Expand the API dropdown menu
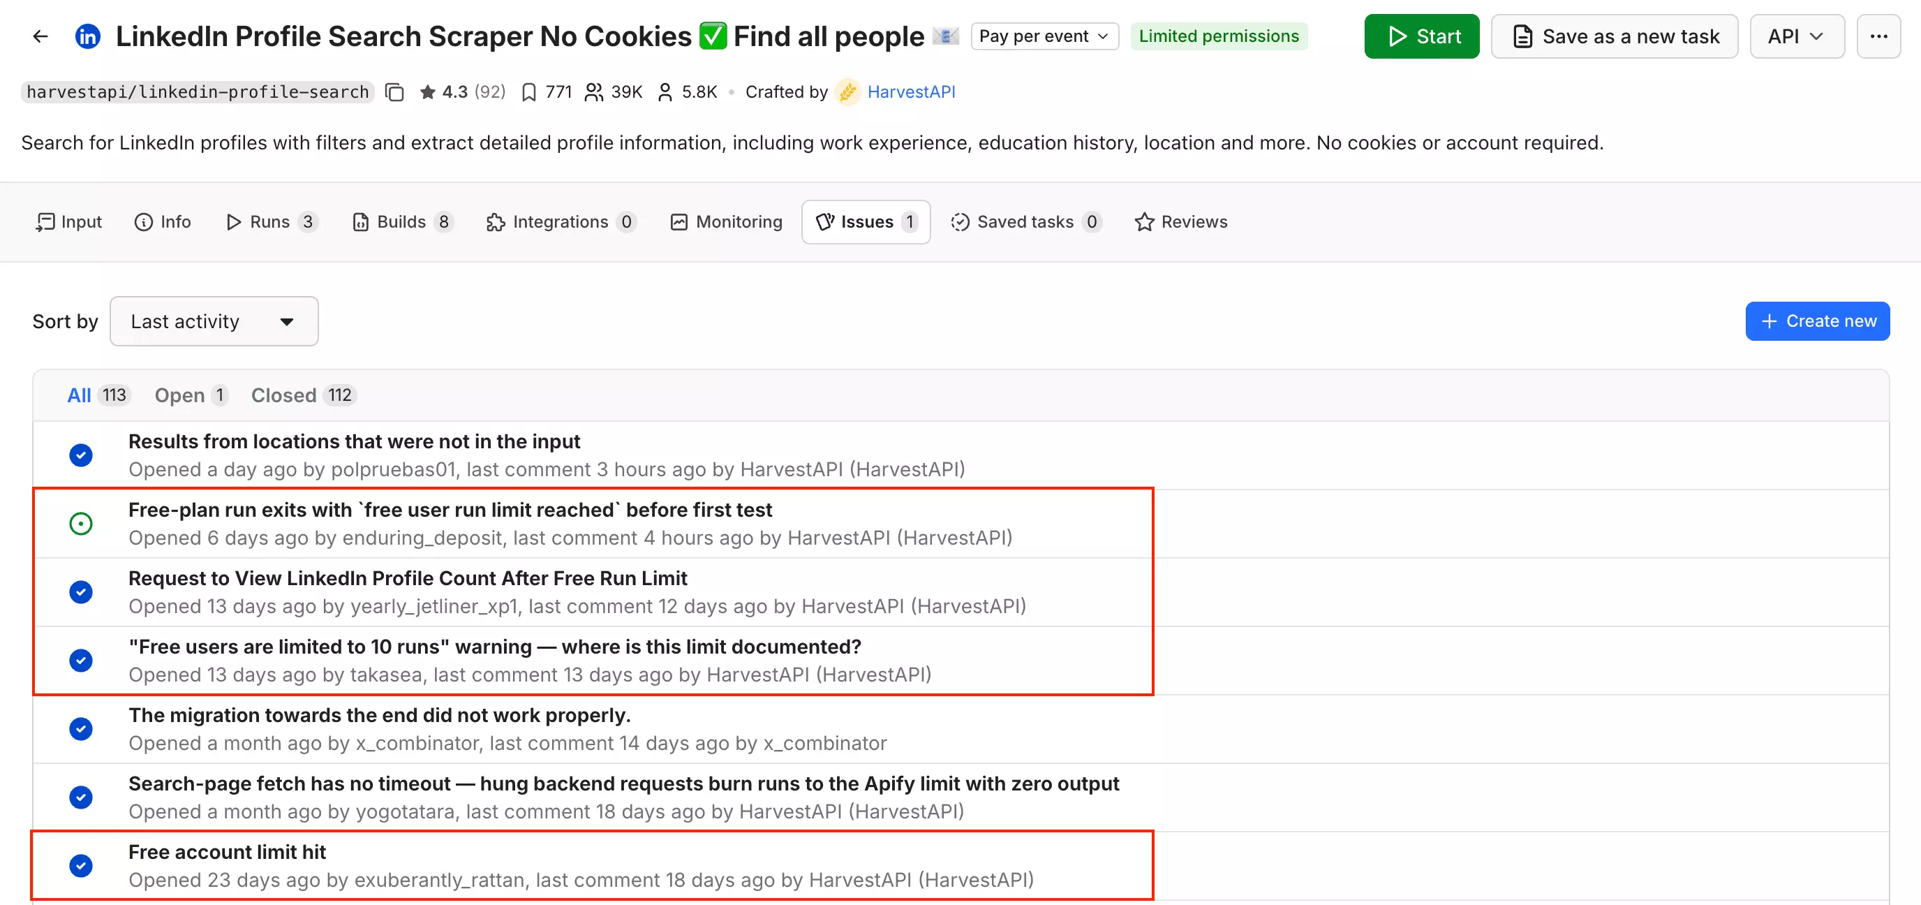This screenshot has height=905, width=1921. (1797, 36)
